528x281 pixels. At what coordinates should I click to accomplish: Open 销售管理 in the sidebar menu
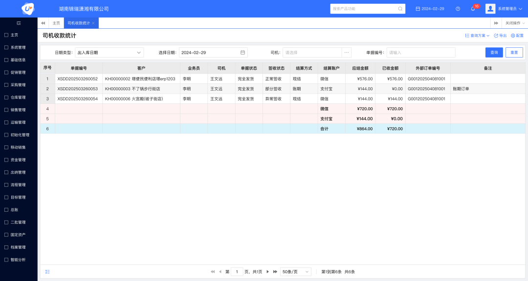click(x=18, y=110)
